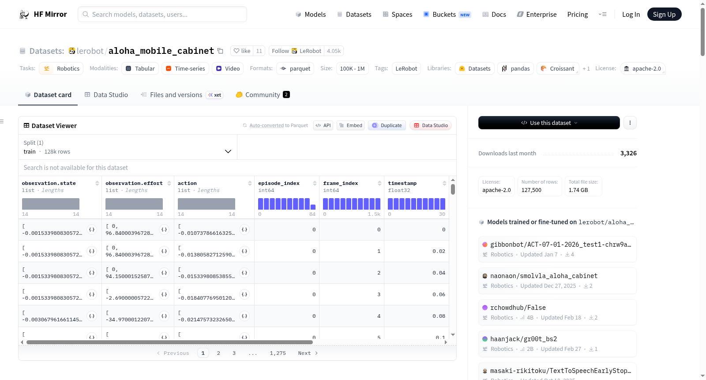The image size is (706, 380).
Task: Select the Robotics task tag
Action: pos(61,68)
